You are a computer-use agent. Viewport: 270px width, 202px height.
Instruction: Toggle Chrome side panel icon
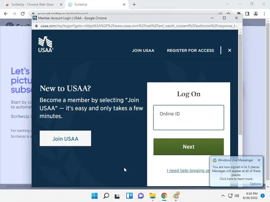(x=247, y=14)
